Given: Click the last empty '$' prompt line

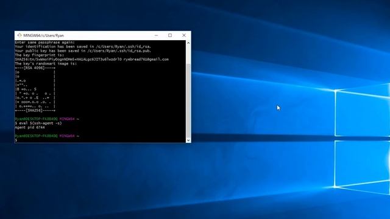Looking at the screenshot, I should tap(16, 141).
